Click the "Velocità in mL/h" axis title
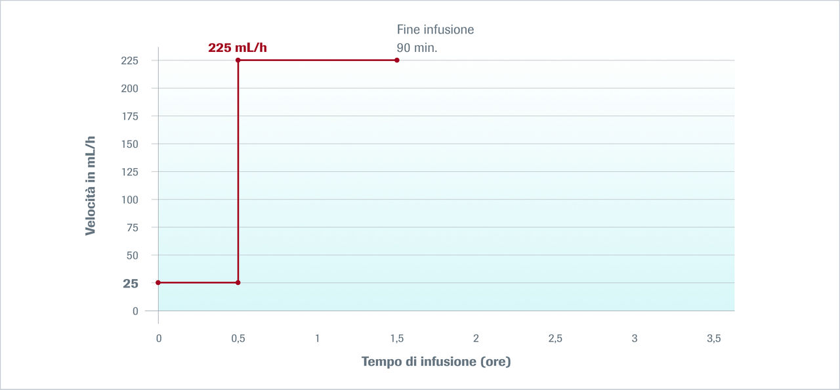Image resolution: width=840 pixels, height=390 pixels. [x=91, y=186]
